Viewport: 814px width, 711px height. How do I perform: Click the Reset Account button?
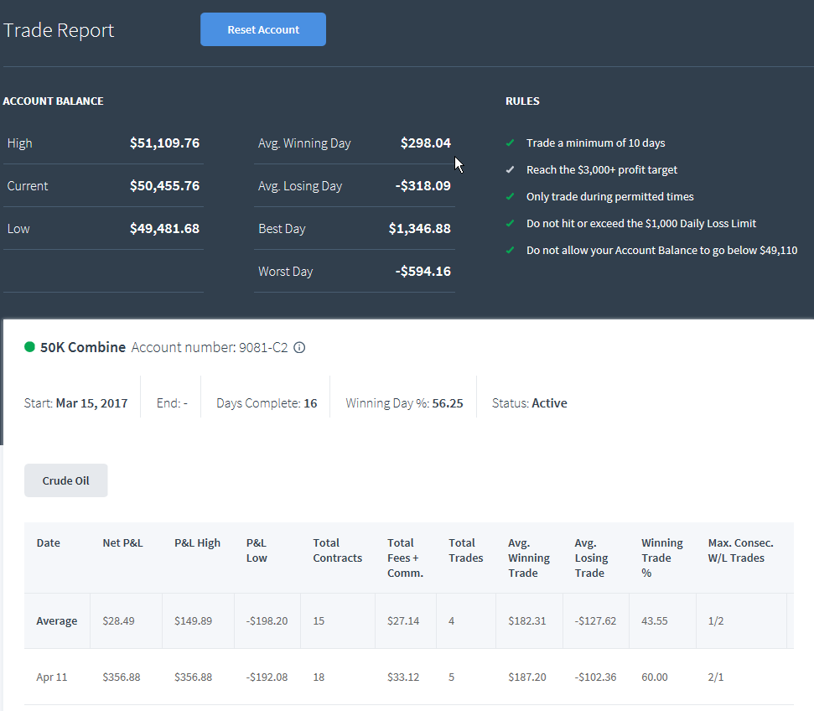coord(263,29)
